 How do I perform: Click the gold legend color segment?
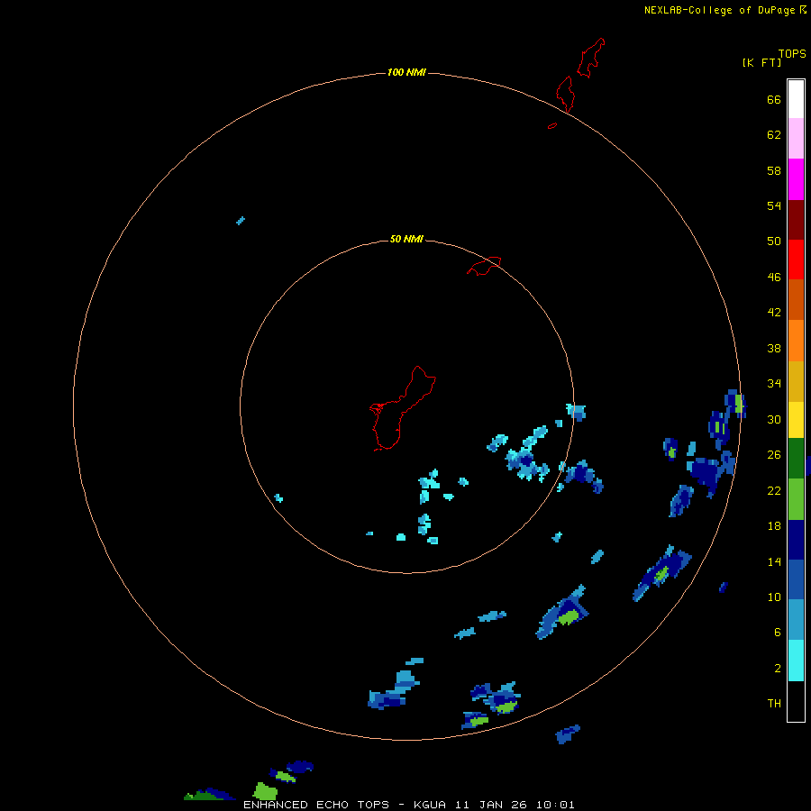(x=796, y=381)
